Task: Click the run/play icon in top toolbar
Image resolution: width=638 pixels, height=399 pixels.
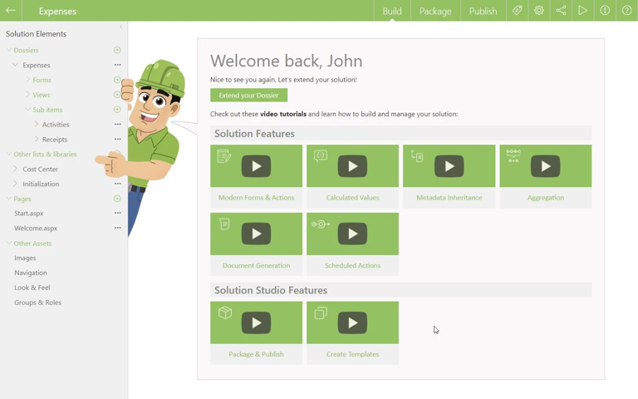Action: [583, 11]
